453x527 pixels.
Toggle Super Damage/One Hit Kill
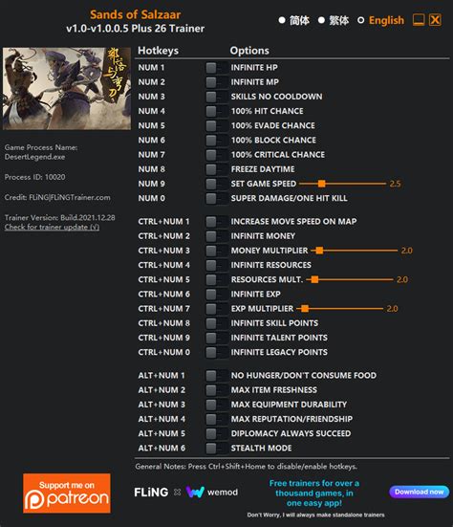pos(216,198)
